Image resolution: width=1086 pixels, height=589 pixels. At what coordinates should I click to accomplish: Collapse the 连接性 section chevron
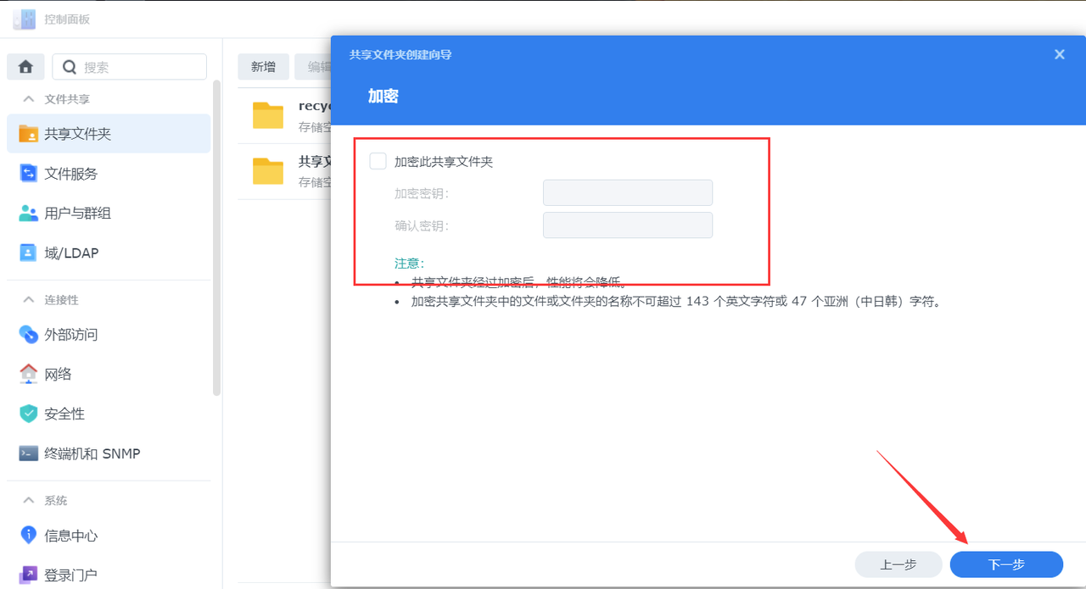pos(29,300)
